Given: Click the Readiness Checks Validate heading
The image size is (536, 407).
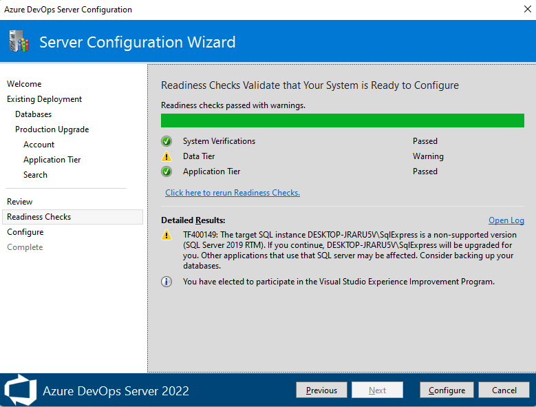Looking at the screenshot, I should click(x=310, y=85).
